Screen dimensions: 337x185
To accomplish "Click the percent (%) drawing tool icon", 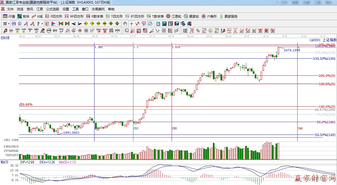I will click(198, 31).
